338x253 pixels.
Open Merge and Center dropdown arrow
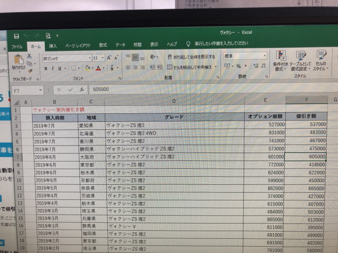click(x=215, y=67)
